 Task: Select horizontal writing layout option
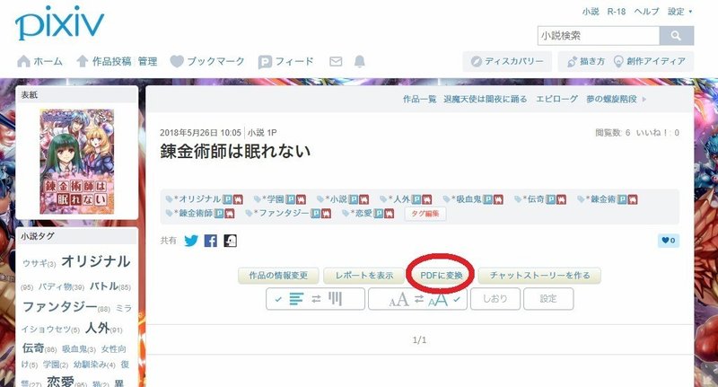point(296,299)
